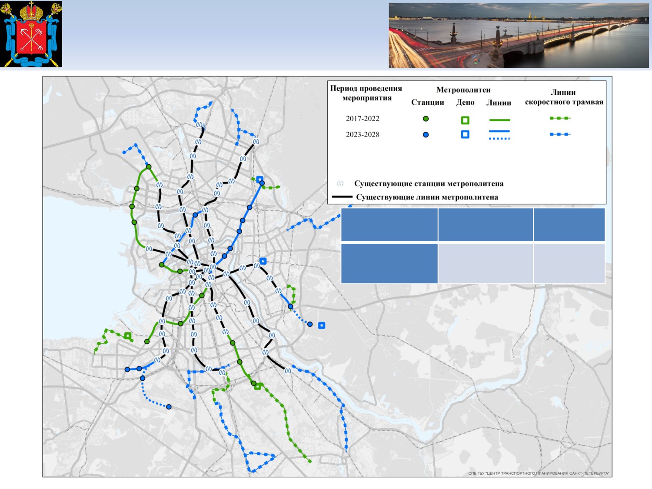Image resolution: width=652 pixels, height=489 pixels.
Task: Click the dotted blue metro line sample in legend
Action: [499, 139]
